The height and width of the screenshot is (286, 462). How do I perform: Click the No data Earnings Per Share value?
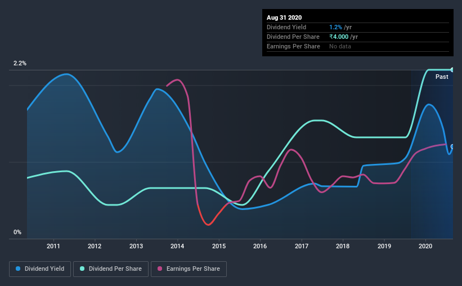tap(340, 46)
